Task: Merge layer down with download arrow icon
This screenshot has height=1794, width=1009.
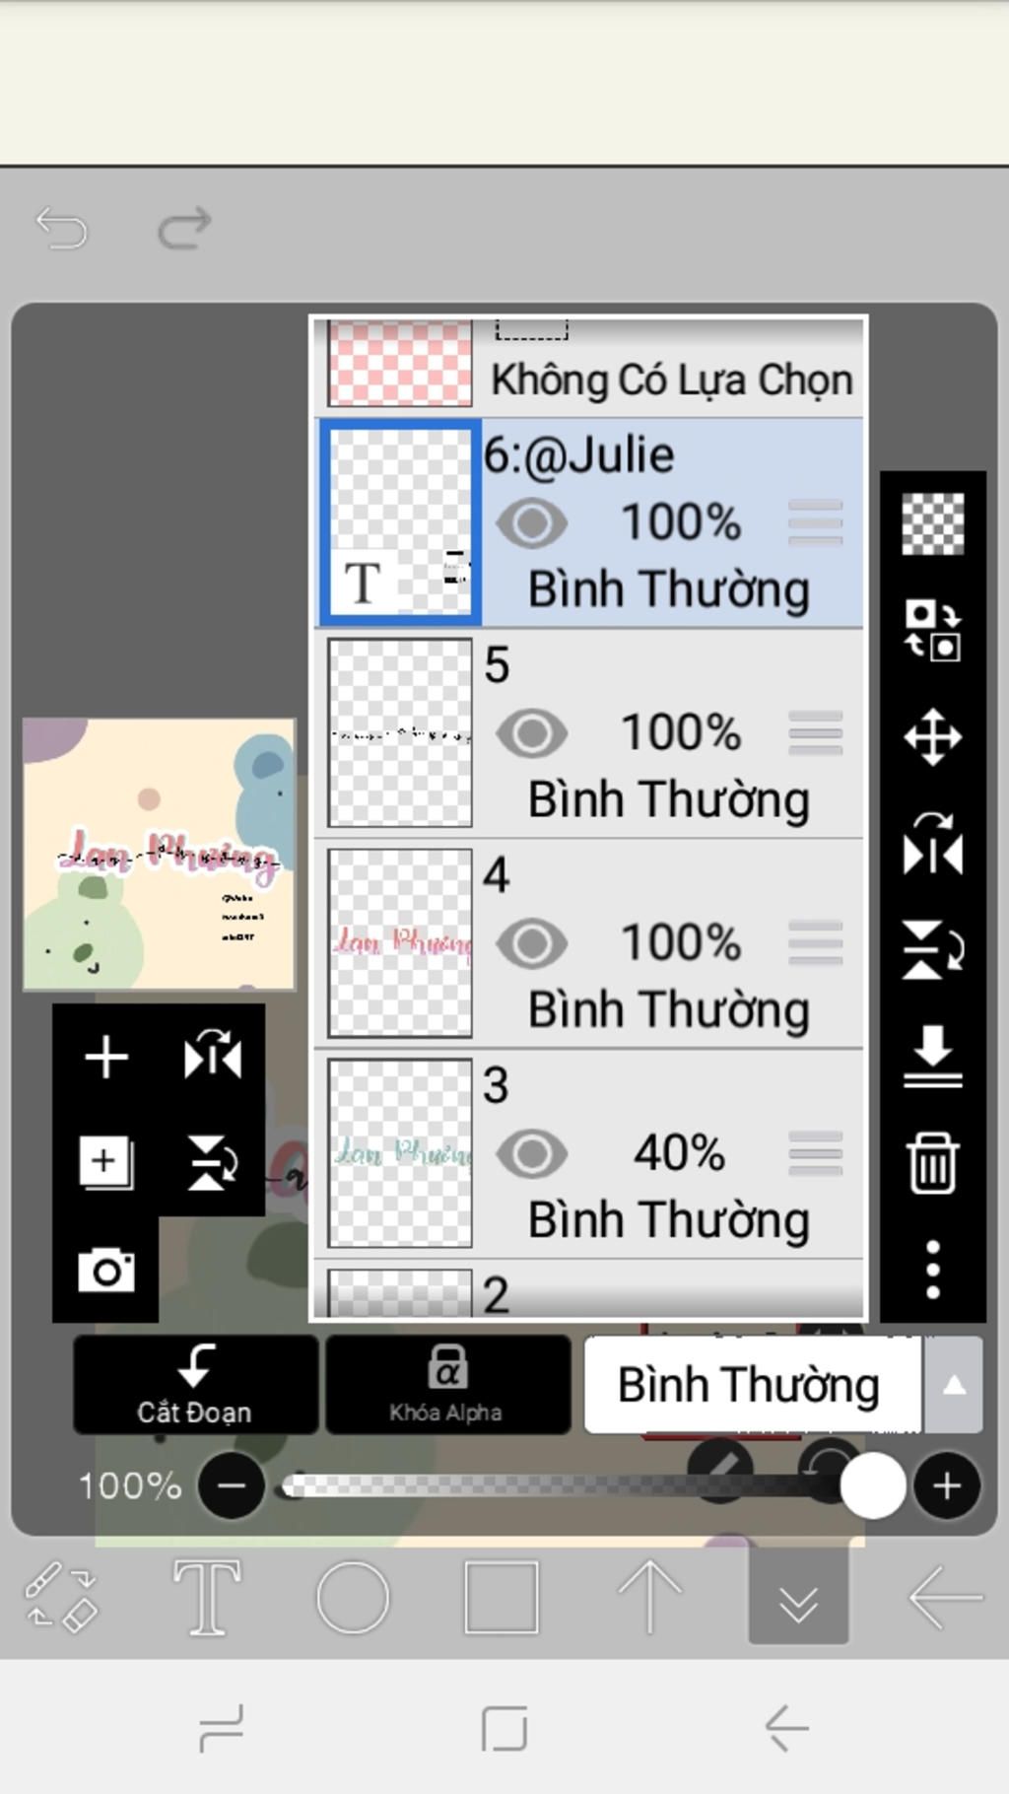Action: tap(932, 1056)
